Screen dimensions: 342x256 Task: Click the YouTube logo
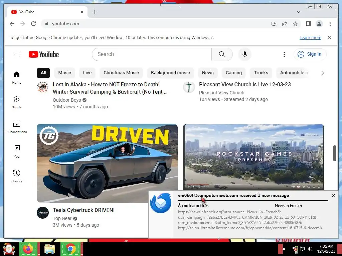tap(44, 54)
